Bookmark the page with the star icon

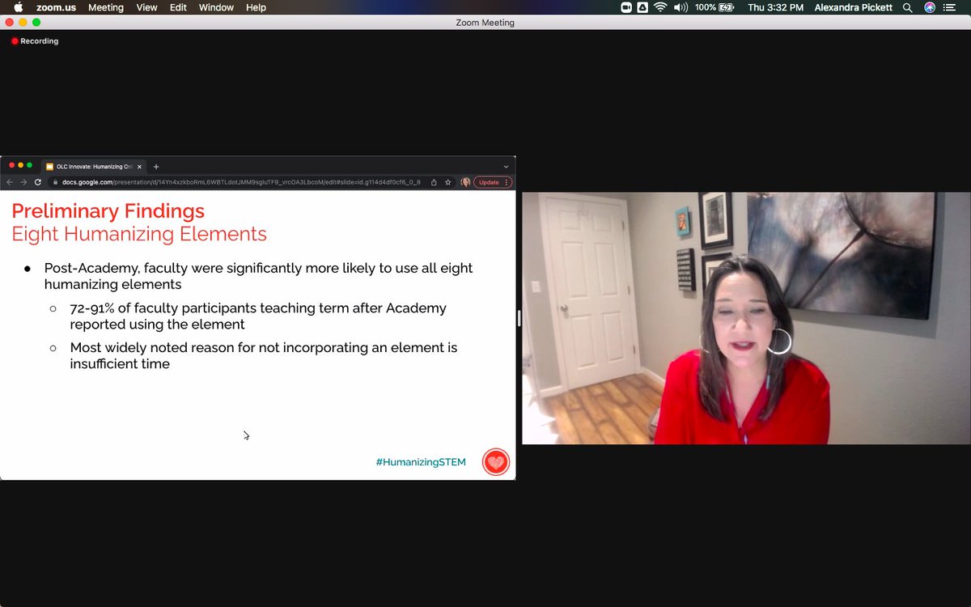(447, 182)
